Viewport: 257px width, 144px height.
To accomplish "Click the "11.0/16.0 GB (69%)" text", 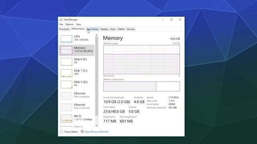I will coord(84,51).
